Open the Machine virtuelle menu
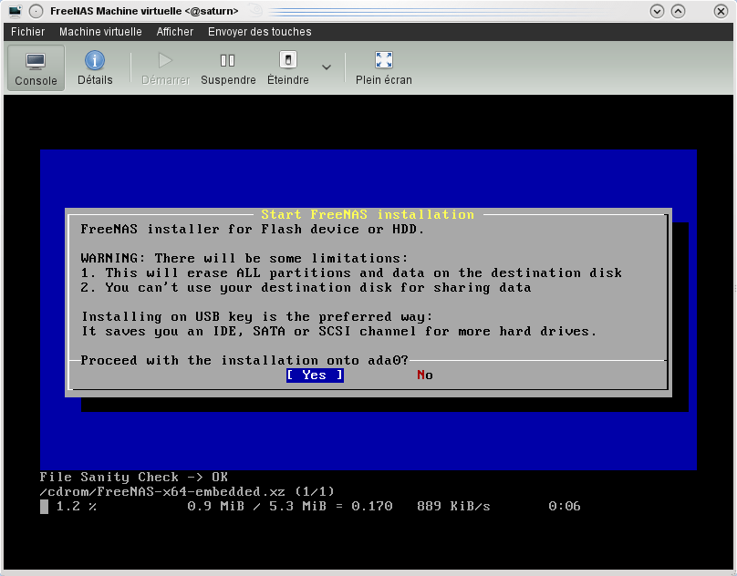The image size is (737, 576). pyautogui.click(x=100, y=32)
